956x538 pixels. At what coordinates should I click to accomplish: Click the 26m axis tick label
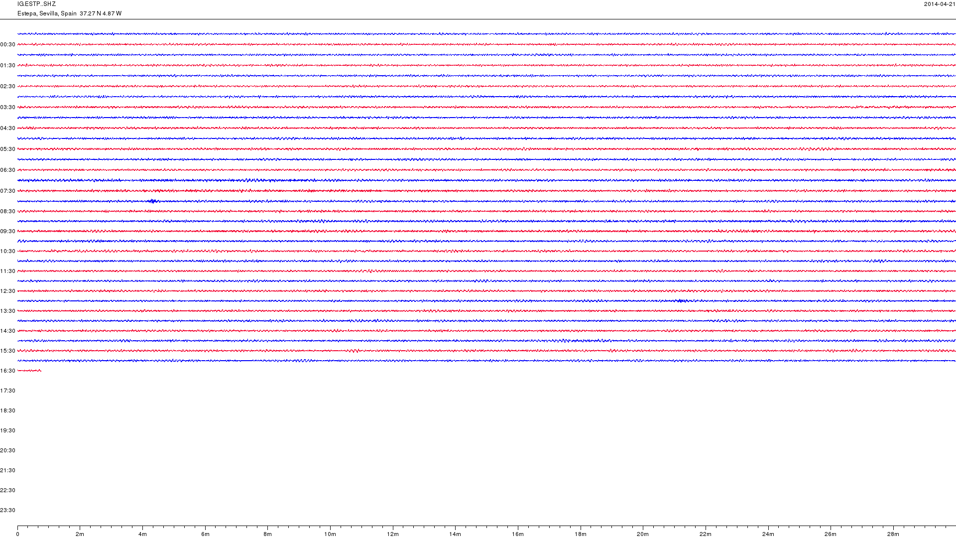pyautogui.click(x=831, y=534)
